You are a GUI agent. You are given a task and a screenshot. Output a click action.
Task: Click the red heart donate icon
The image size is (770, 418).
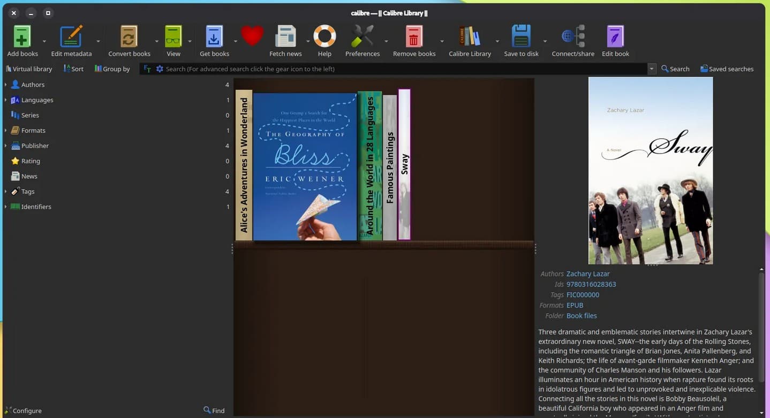(x=252, y=36)
